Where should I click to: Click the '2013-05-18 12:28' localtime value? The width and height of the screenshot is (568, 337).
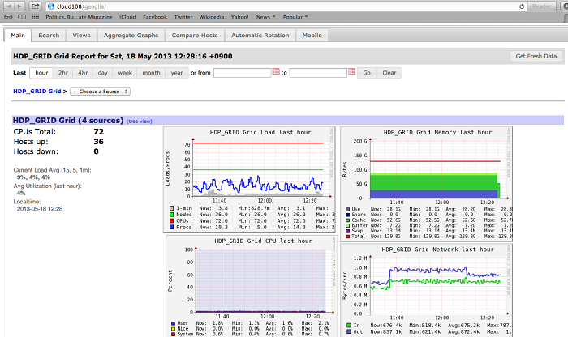tap(40, 209)
